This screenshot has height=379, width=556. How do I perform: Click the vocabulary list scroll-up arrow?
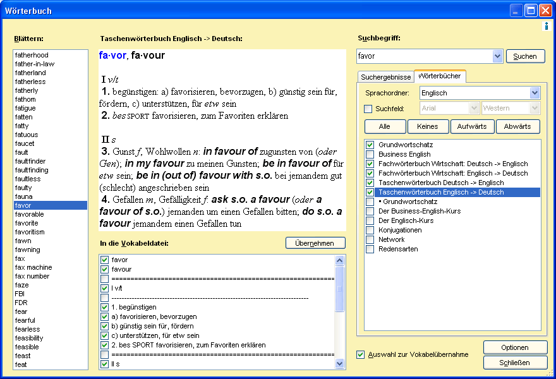[x=339, y=260]
